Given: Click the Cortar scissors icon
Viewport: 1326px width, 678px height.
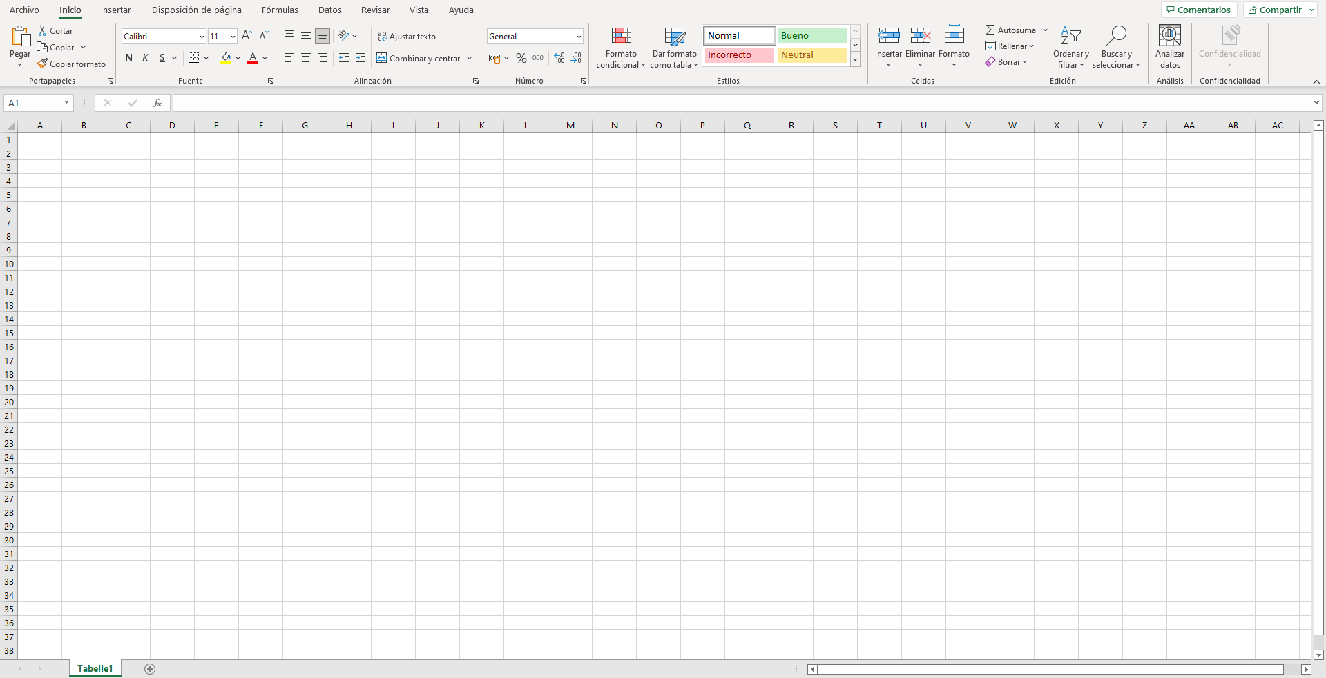Looking at the screenshot, I should pyautogui.click(x=42, y=31).
